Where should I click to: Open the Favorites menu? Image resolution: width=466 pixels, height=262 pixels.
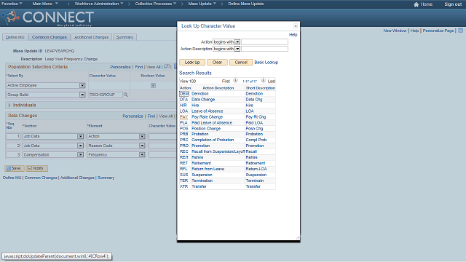12,4
